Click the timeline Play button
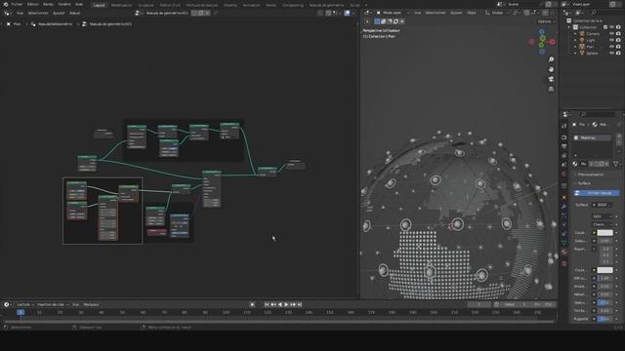The image size is (625, 351). click(286, 304)
